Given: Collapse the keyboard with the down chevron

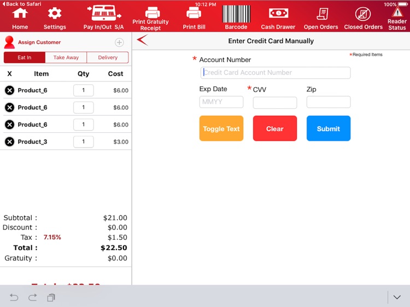Looking at the screenshot, I should 397,297.
